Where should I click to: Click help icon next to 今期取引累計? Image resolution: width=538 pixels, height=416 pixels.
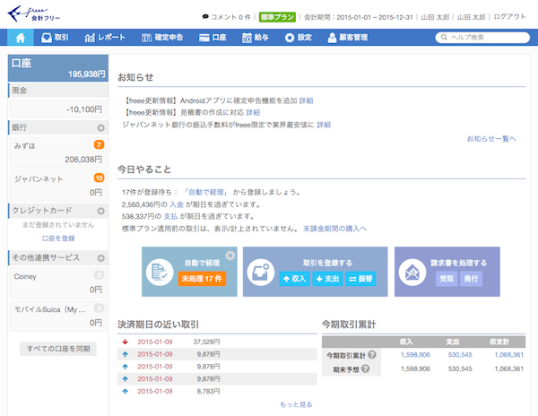click(372, 355)
